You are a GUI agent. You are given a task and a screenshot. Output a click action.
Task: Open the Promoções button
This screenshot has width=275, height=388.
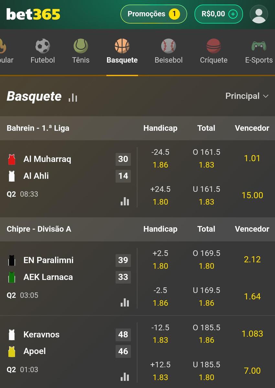click(153, 14)
